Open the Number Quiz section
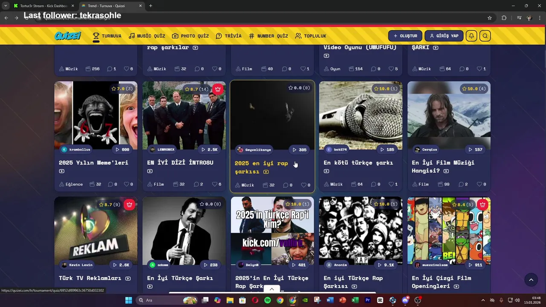Screen dimensions: 546x307 click(x=268, y=36)
